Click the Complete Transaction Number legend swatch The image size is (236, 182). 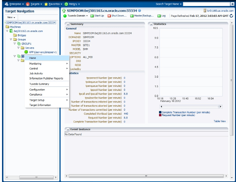coord(160,112)
